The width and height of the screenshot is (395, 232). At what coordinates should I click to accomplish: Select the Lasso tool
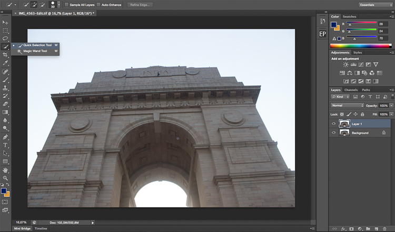coord(5,38)
